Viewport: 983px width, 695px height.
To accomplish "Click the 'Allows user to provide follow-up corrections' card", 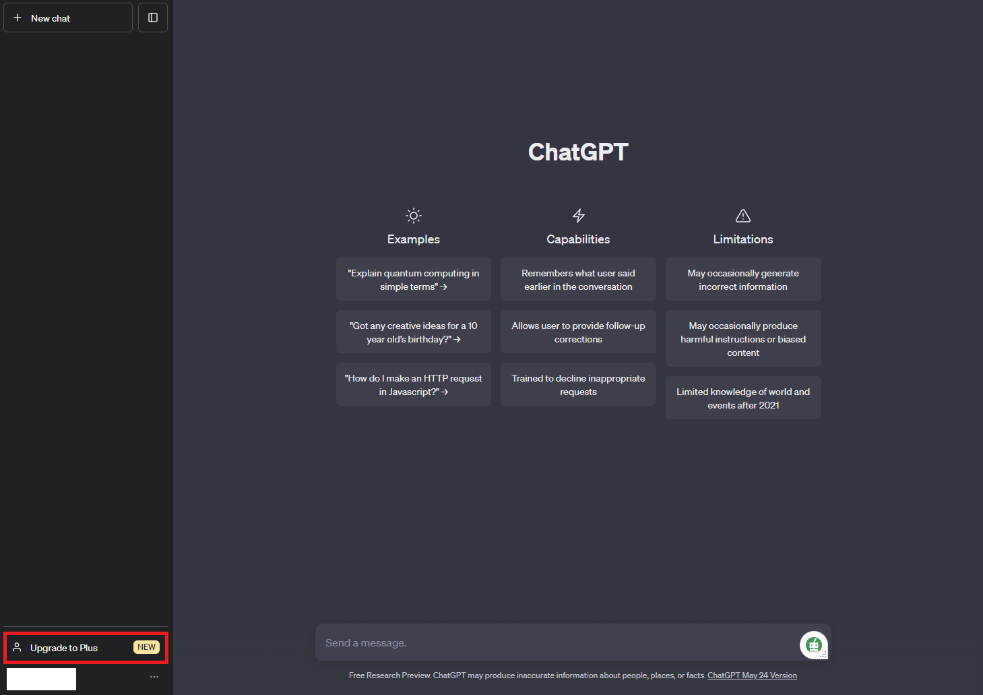I will click(x=578, y=332).
